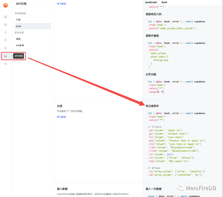Switch to the JavaScript tab

[151, 2]
